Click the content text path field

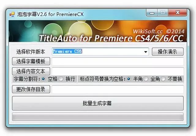(118, 71)
